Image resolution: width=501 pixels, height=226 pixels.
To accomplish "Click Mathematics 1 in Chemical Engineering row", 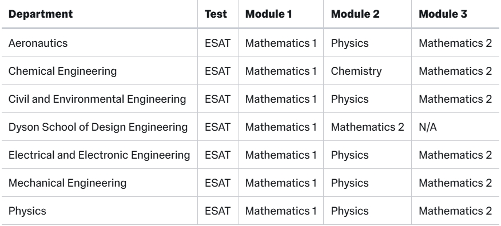I will point(281,71).
